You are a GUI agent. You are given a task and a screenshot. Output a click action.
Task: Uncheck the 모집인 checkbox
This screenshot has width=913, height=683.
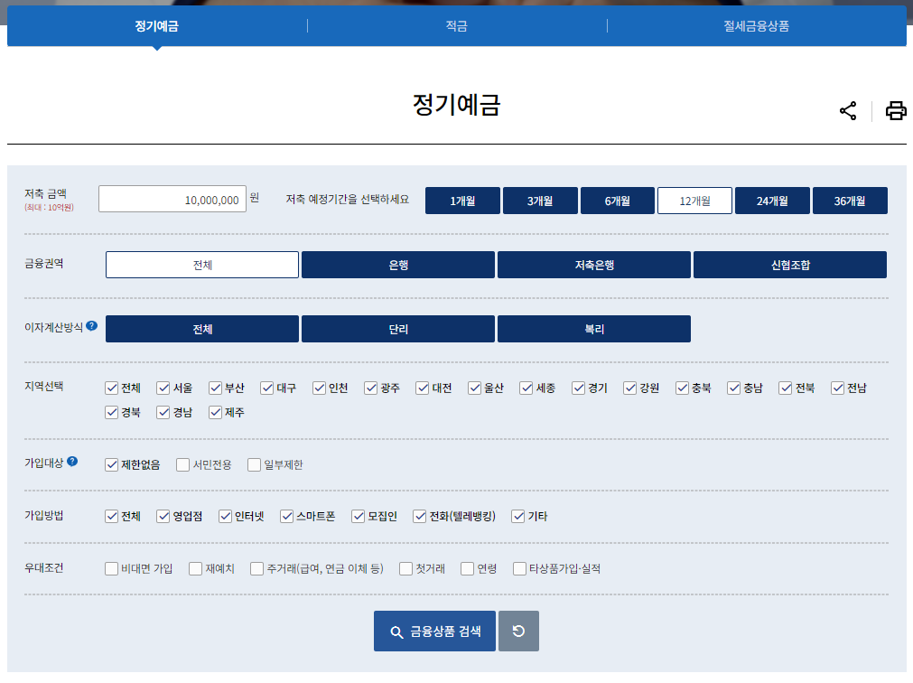(x=359, y=517)
